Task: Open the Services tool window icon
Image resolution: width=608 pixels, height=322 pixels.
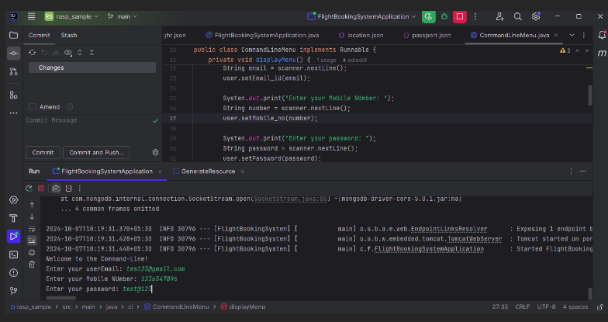Action: [14, 200]
